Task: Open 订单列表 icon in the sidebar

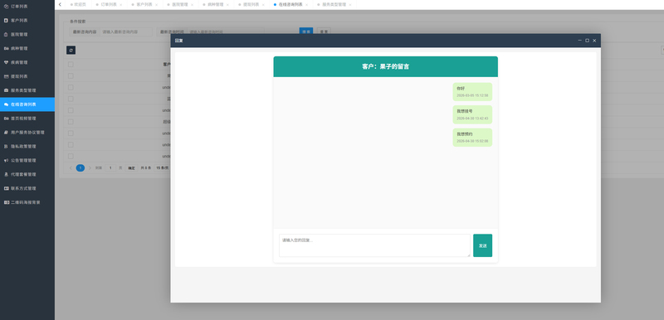Action: pyautogui.click(x=6, y=7)
